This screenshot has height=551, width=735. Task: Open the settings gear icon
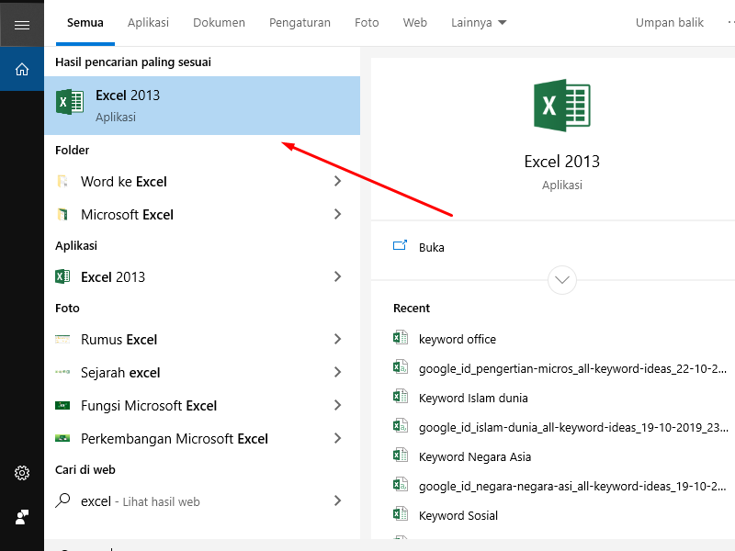21,473
